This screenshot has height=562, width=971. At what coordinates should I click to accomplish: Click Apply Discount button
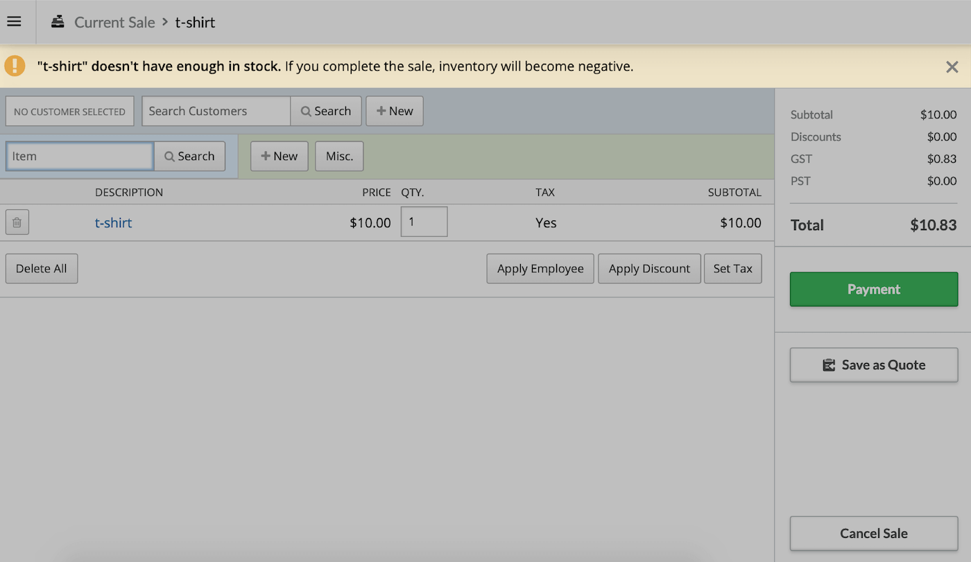pyautogui.click(x=649, y=268)
